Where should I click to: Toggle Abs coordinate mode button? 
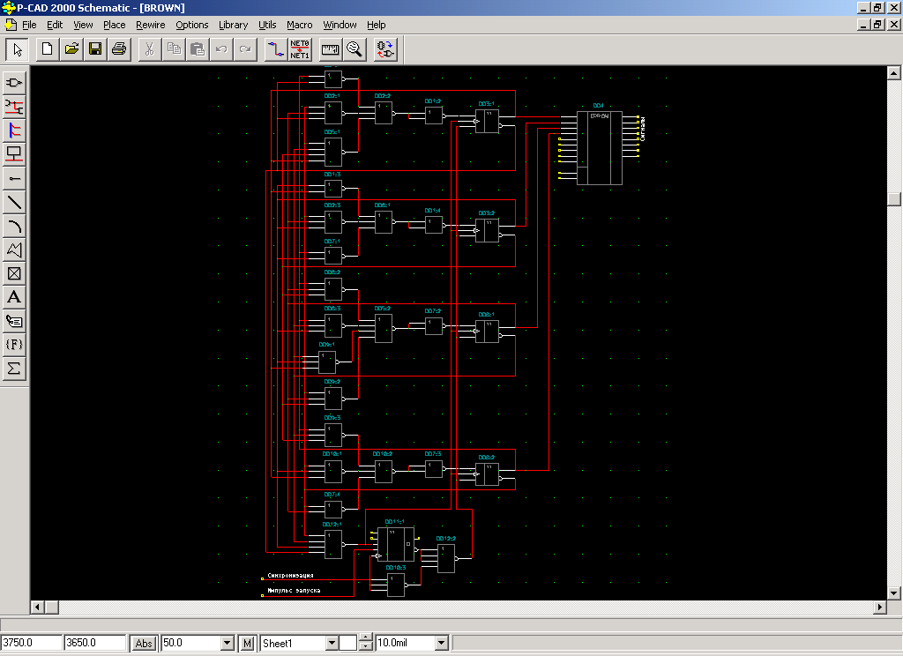pos(144,644)
